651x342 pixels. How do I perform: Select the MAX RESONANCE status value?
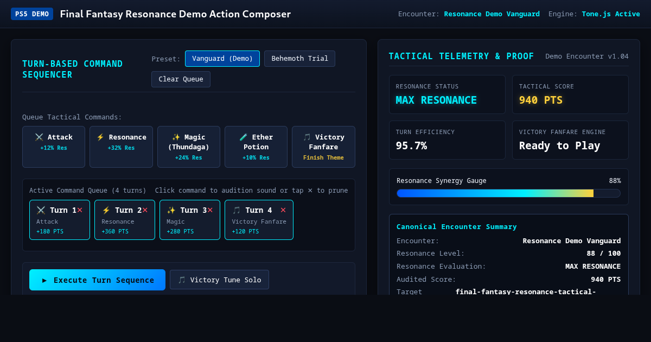click(x=436, y=100)
